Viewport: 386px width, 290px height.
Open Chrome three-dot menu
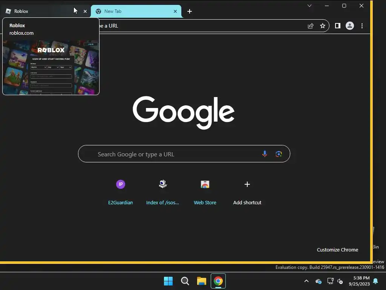point(362,26)
